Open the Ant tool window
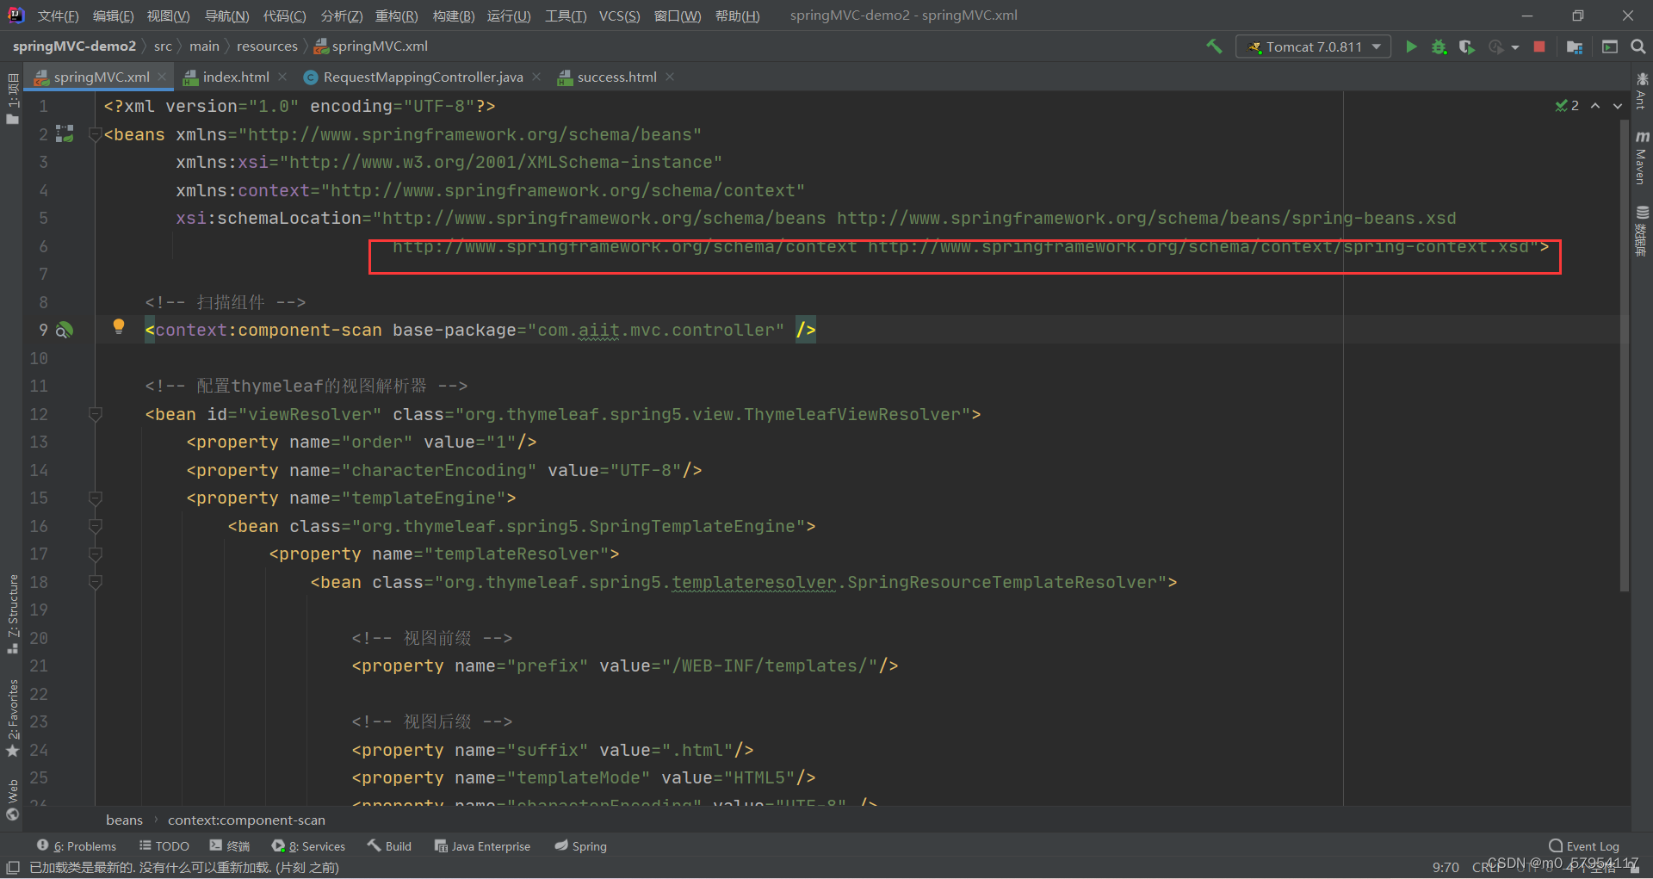 click(1642, 92)
